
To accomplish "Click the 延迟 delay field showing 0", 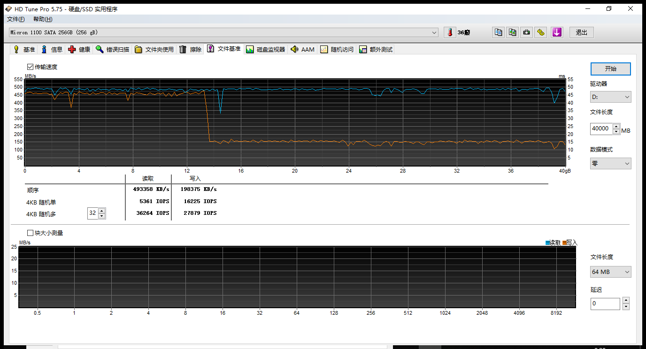I will coord(605,303).
